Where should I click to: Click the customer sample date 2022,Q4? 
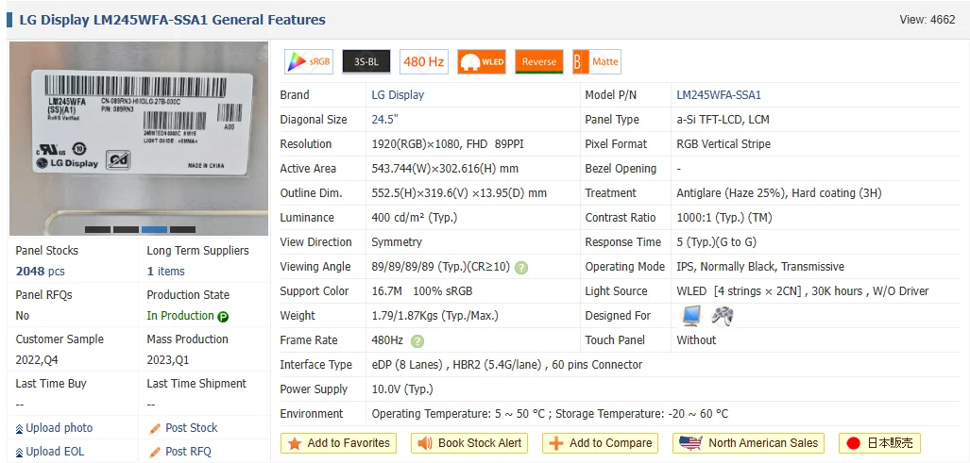[x=37, y=360]
